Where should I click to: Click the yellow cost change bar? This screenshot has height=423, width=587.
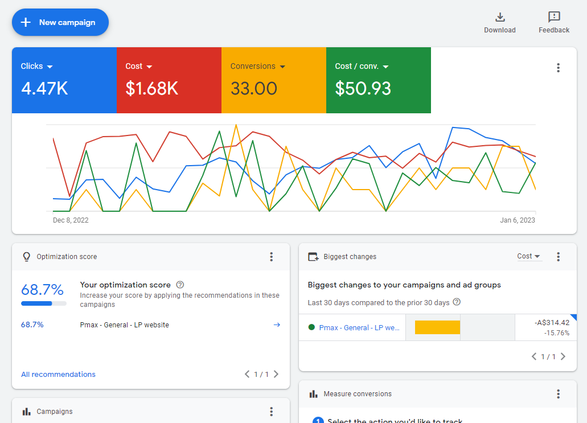(437, 327)
